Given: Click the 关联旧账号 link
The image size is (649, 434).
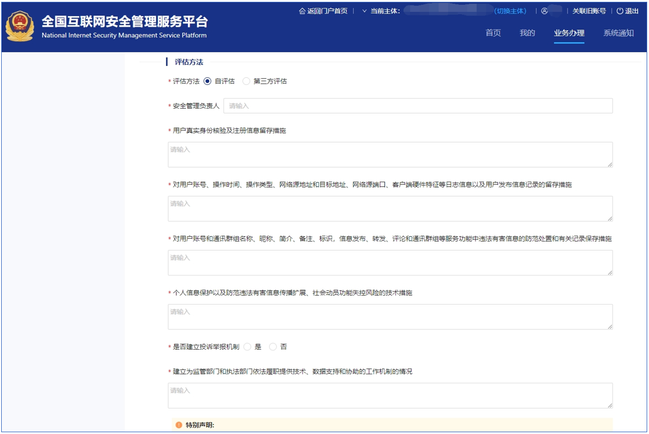Looking at the screenshot, I should coord(589,11).
